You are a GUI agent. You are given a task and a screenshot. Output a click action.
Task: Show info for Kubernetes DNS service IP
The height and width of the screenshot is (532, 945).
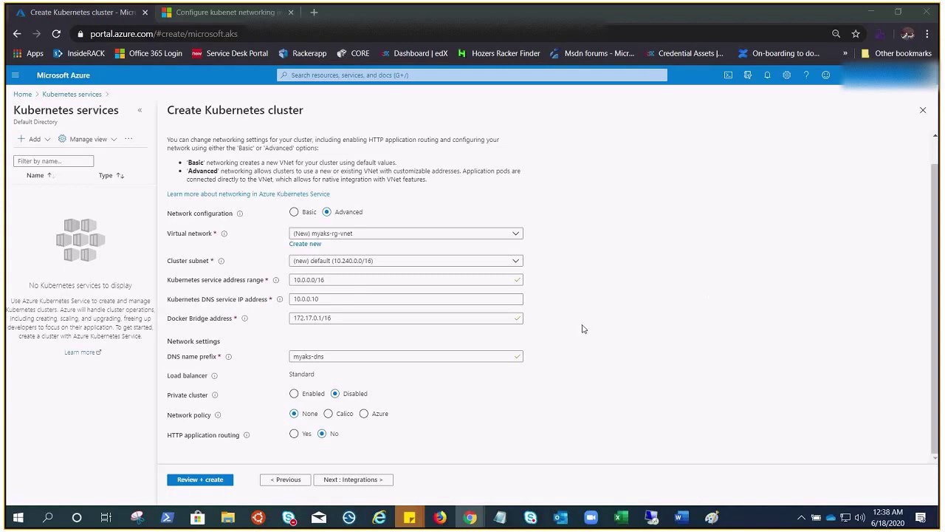[280, 299]
